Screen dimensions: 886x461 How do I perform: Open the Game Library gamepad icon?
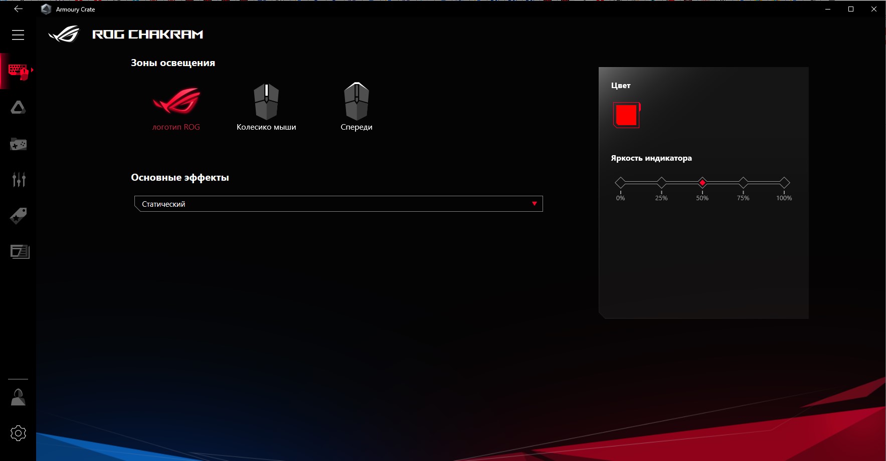18,144
